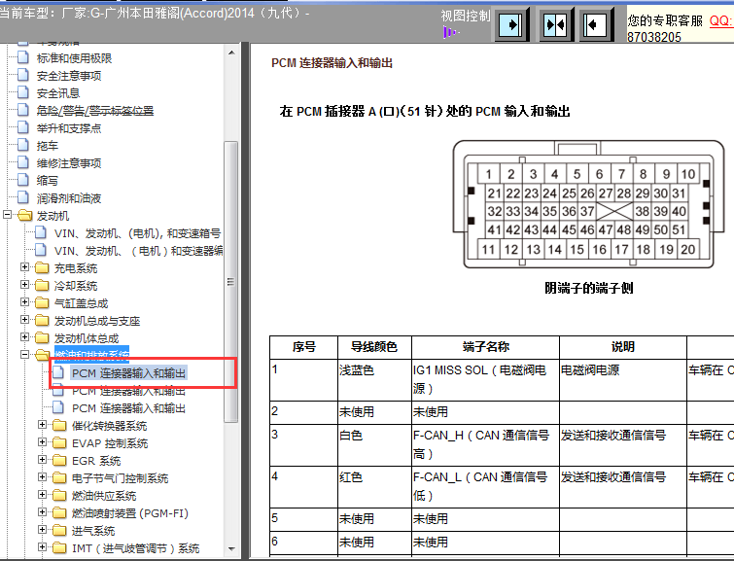Select the 发动机体总成 folder icon

point(42,337)
